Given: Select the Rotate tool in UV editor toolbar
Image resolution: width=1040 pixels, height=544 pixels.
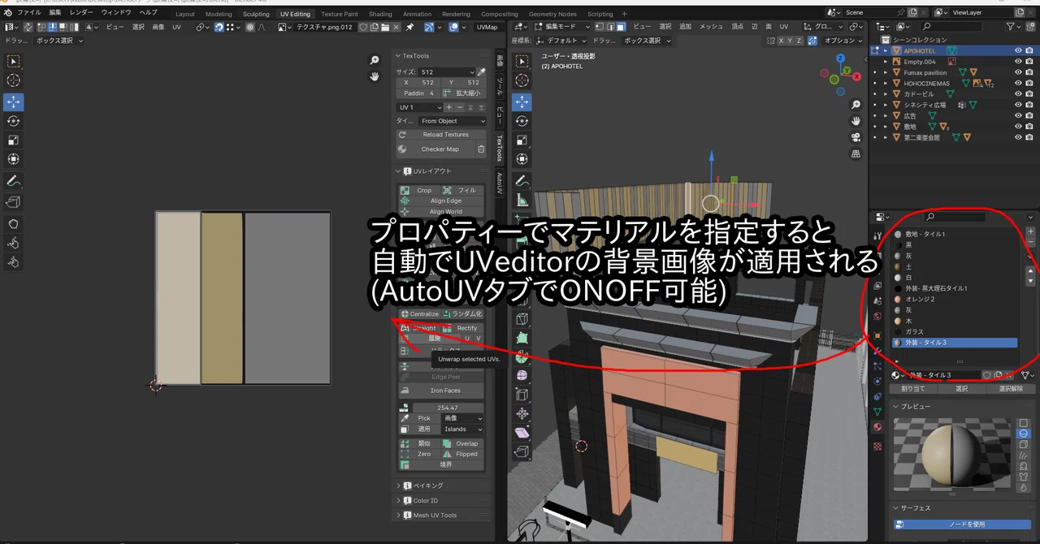Looking at the screenshot, I should coord(13,121).
